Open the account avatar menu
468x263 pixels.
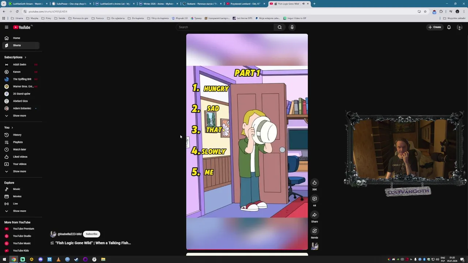(x=460, y=27)
